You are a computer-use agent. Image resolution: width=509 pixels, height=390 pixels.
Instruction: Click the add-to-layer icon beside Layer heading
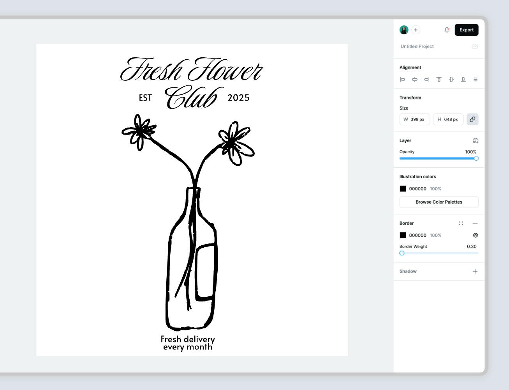tap(476, 140)
